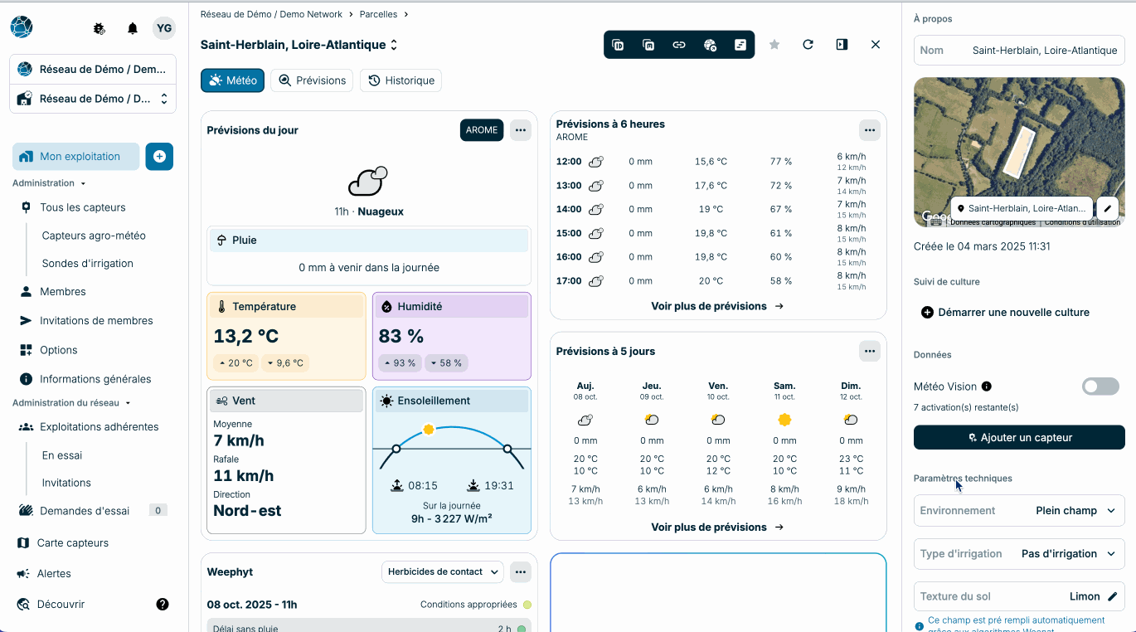
Task: Click the Nom field Saint-Herblain
Action: coord(1019,50)
